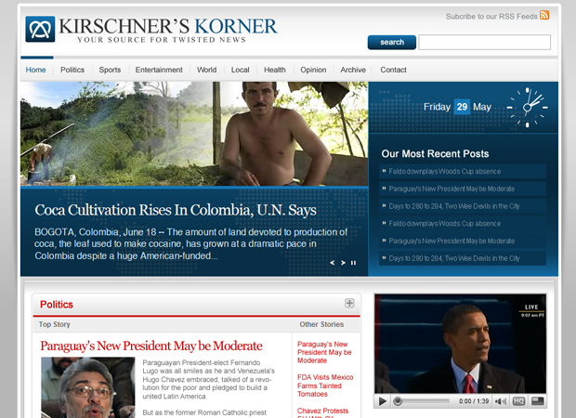Click the video progress slider
Viewport: 576px width, 418px height.
tap(422, 401)
